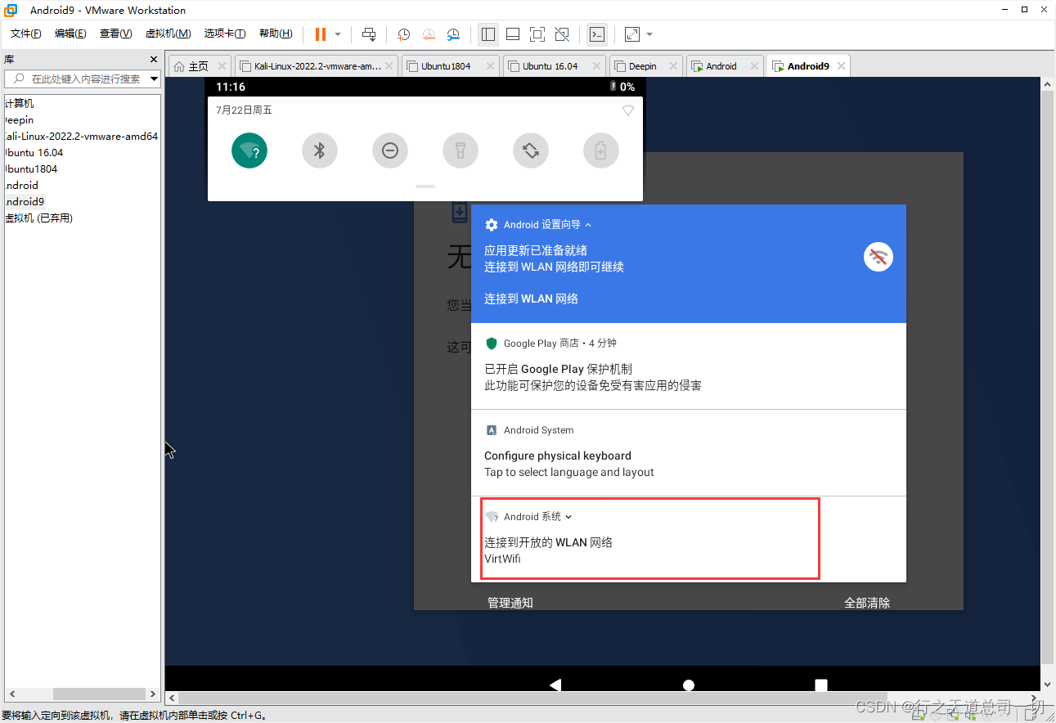Viewport: 1056px width, 723px height.
Task: Open the 虚拟机(M) menu
Action: point(168,34)
